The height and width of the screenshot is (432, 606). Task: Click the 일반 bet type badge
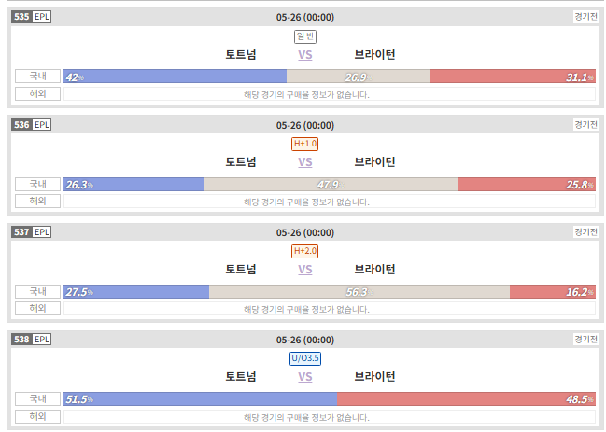(305, 36)
